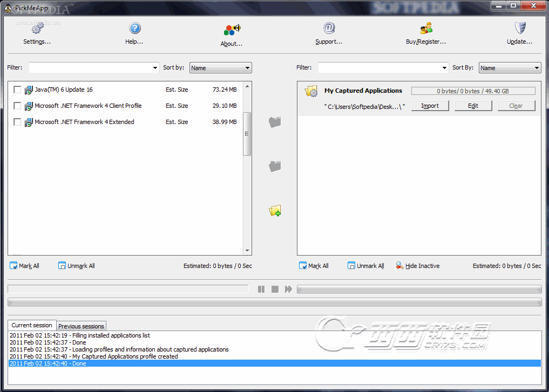Click the Edit button

(473, 106)
